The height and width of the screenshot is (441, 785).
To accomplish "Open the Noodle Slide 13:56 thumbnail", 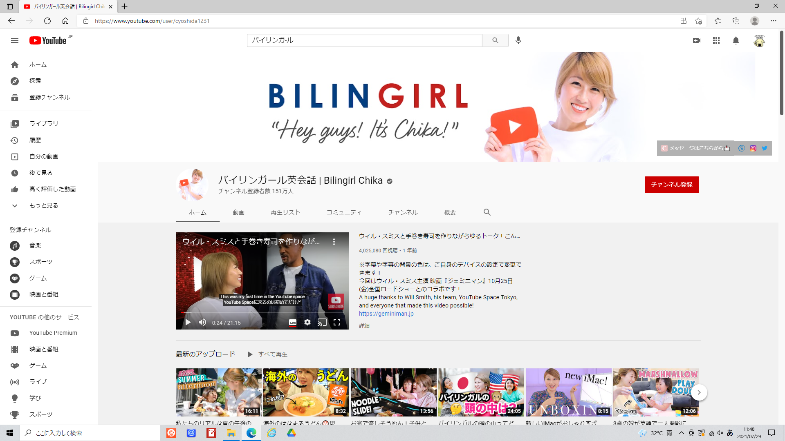I will click(394, 392).
